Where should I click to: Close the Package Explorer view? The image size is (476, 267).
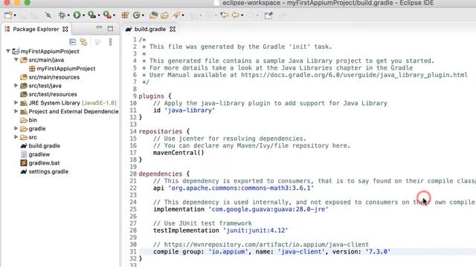tap(65, 29)
